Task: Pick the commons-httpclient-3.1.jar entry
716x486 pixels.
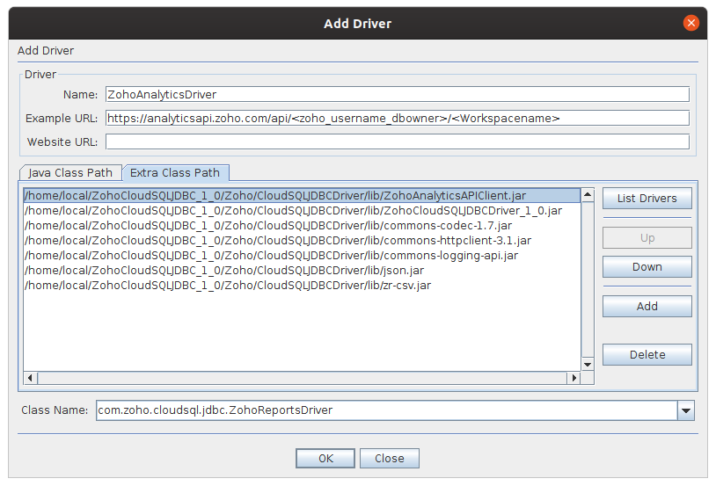Action: pyautogui.click(x=278, y=241)
